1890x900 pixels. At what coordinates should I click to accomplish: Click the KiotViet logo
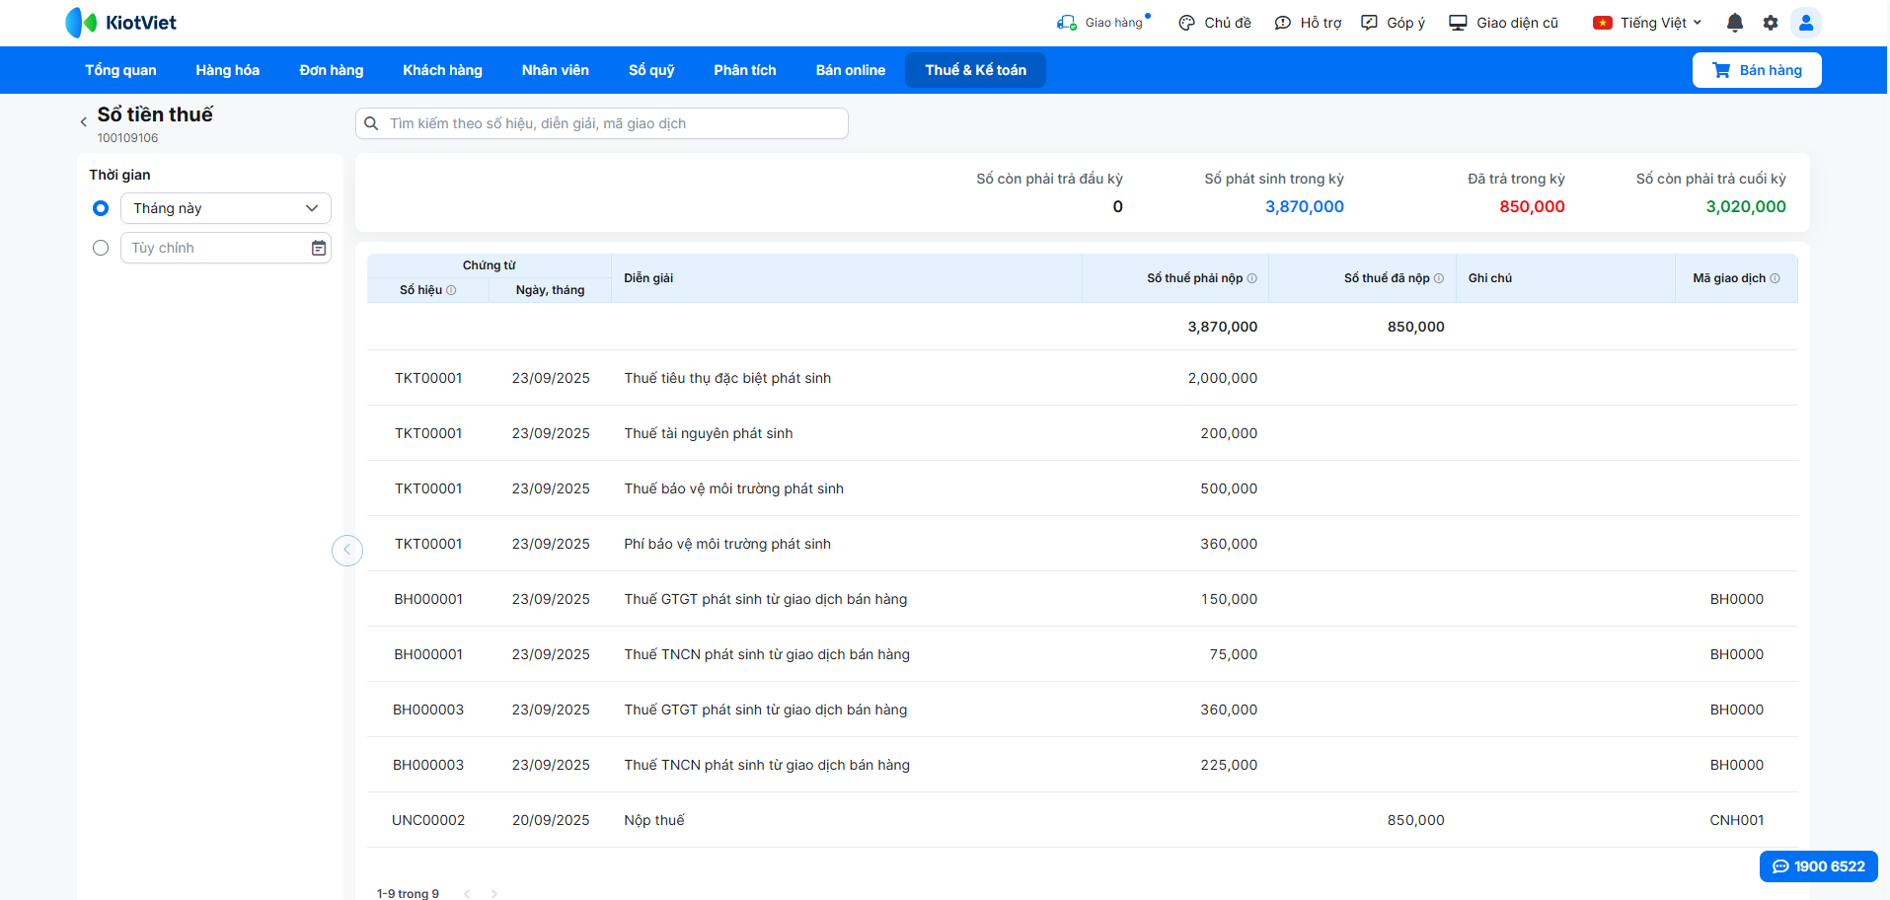pyautogui.click(x=120, y=22)
